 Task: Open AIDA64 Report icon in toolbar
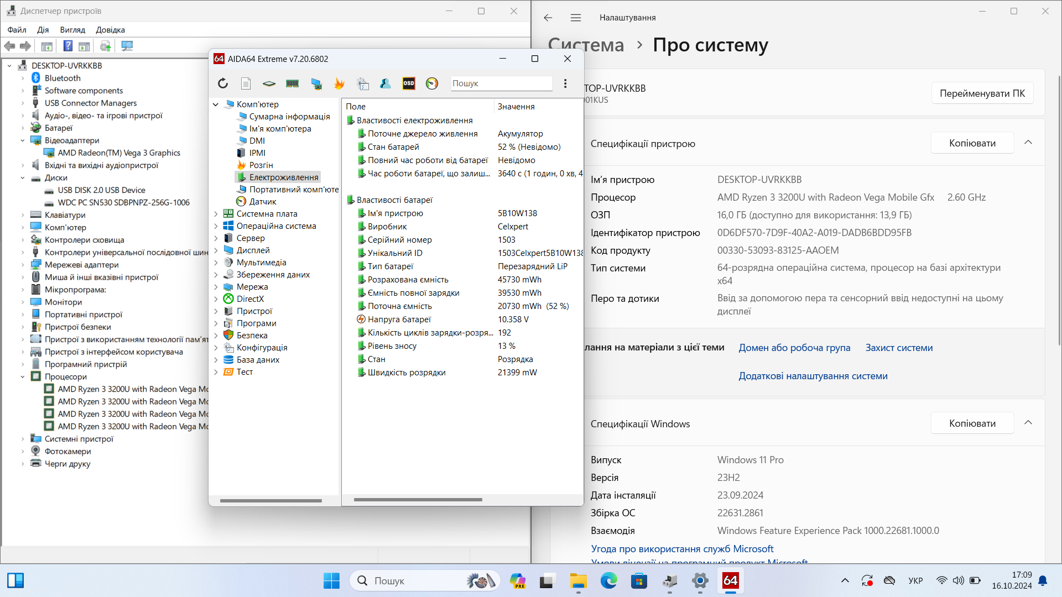click(246, 83)
